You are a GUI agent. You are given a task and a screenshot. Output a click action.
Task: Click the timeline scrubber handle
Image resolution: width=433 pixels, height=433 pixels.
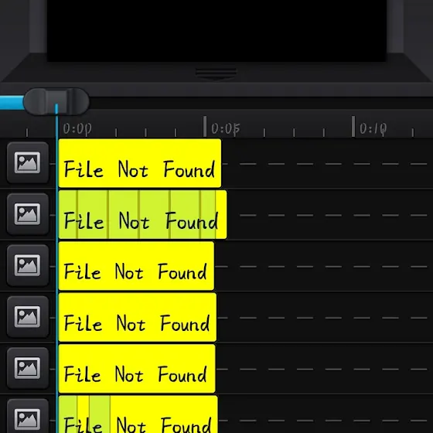coord(56,101)
